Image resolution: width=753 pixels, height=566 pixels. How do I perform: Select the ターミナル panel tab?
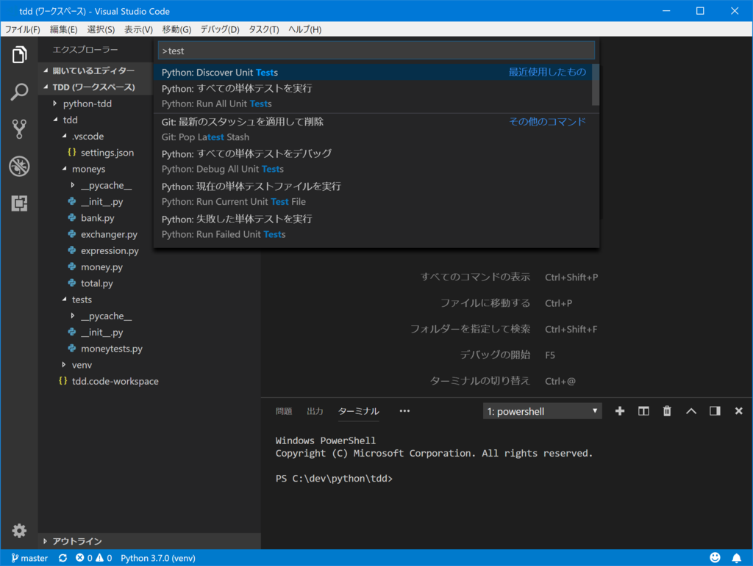tap(359, 411)
